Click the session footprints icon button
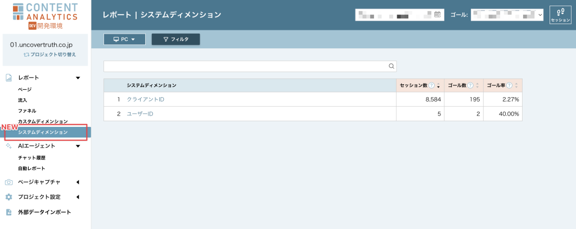Viewport: 576px width, 229px height. point(560,14)
